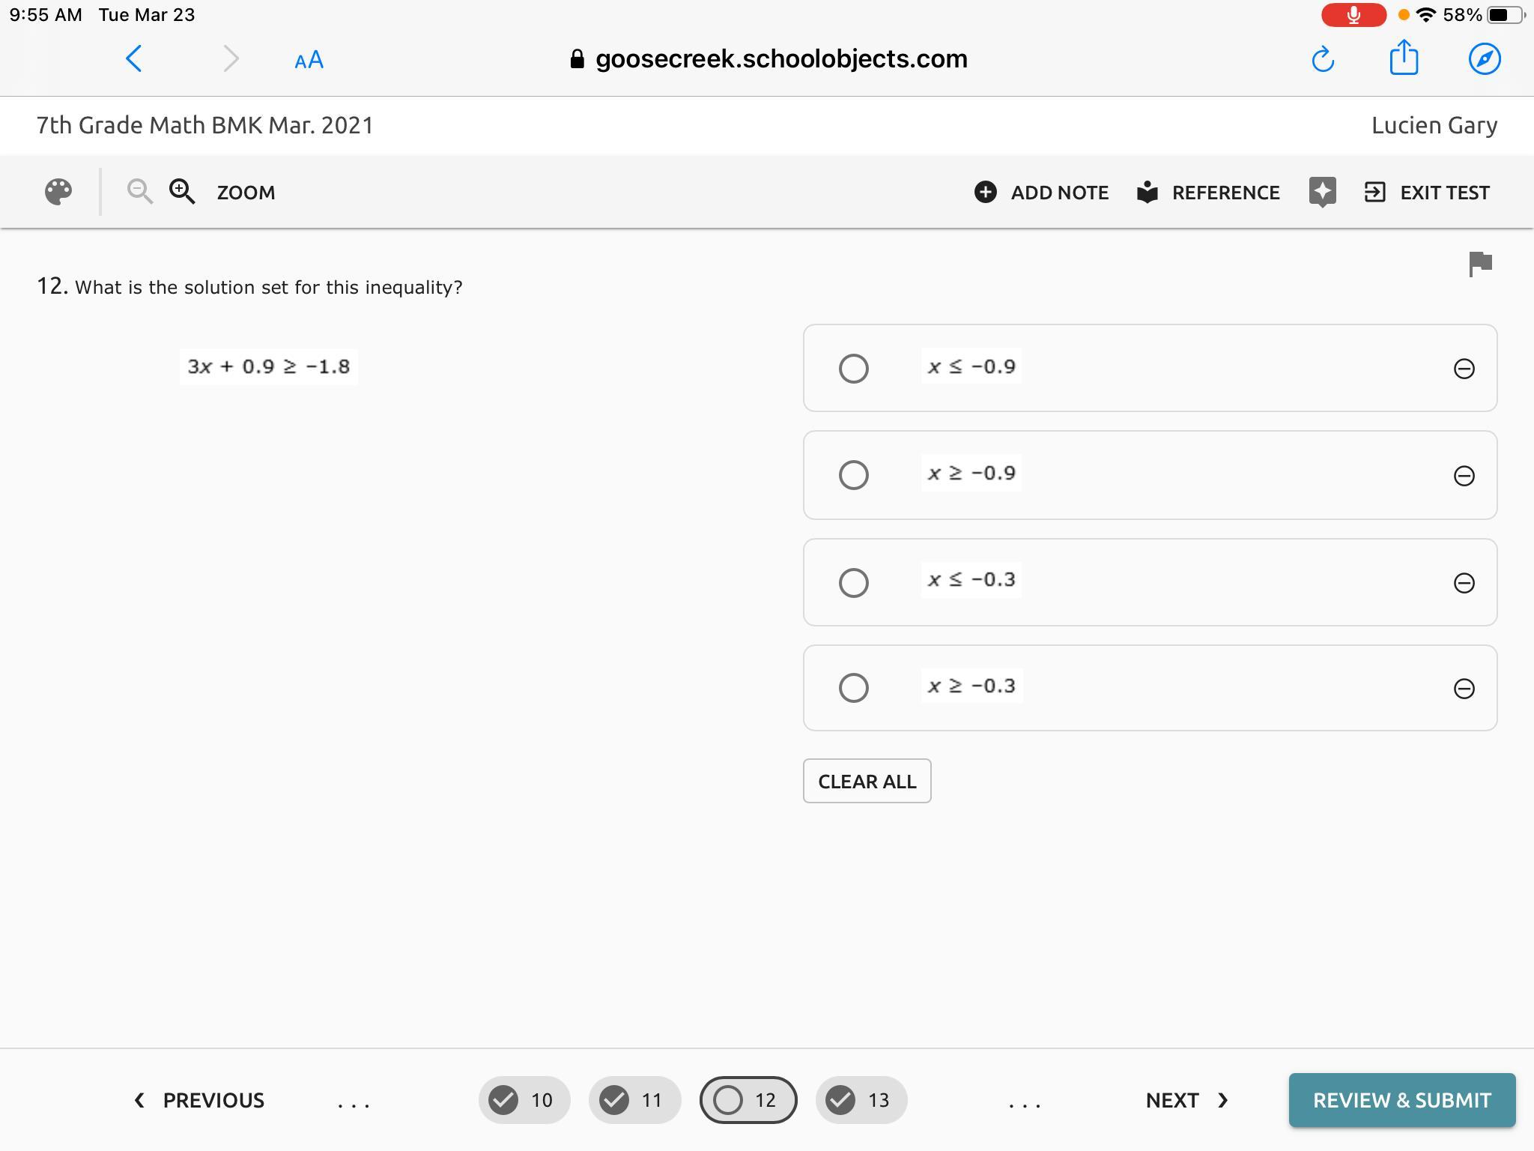
Task: Open Safari AA text size menu
Action: tap(309, 60)
